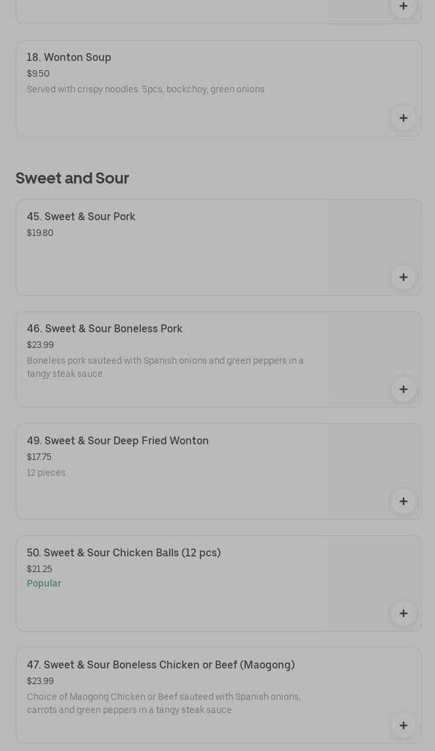The width and height of the screenshot is (435, 751).
Task: Open the 45. Sweet & Sour Pork title
Action: (x=81, y=217)
